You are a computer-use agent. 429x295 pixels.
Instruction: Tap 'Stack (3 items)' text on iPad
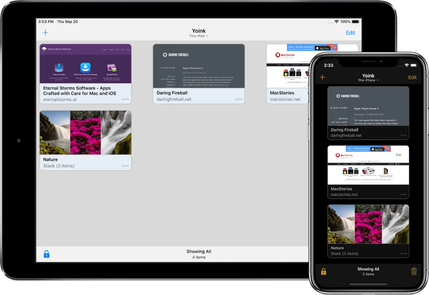coord(59,166)
